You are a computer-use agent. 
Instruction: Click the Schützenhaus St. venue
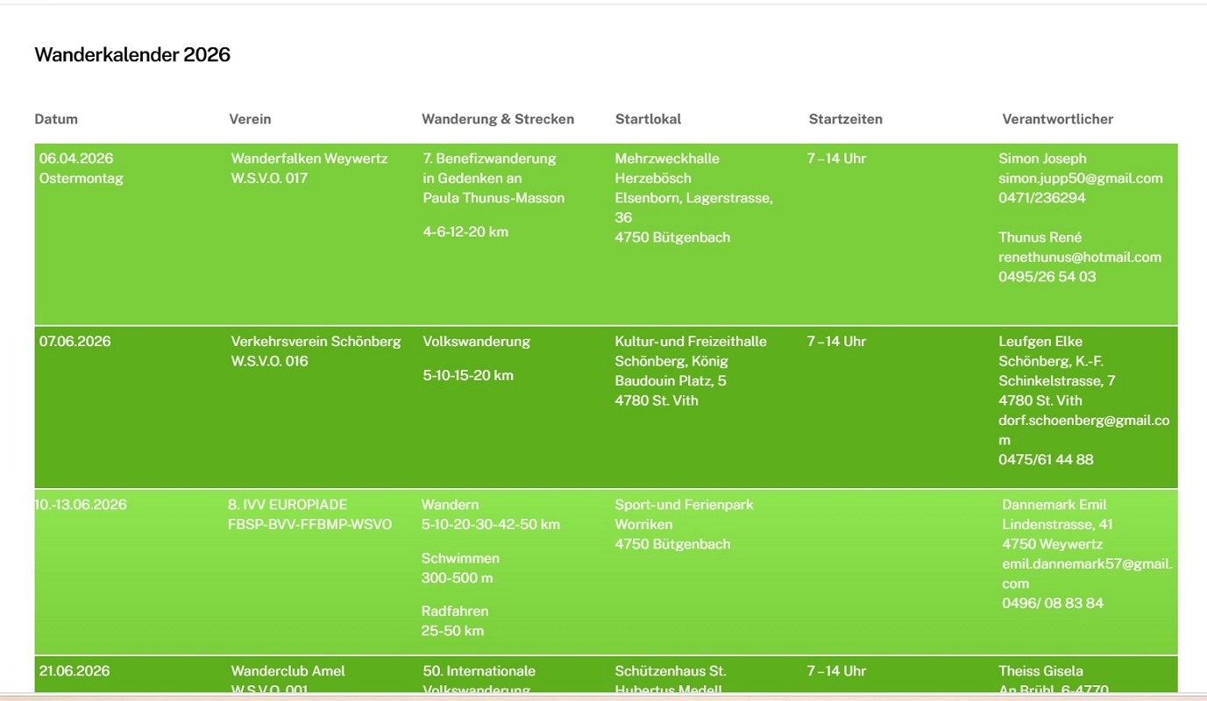[x=670, y=671]
